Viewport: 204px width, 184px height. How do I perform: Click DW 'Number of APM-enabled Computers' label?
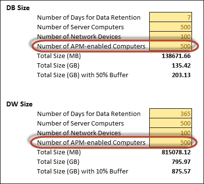tap(91, 142)
